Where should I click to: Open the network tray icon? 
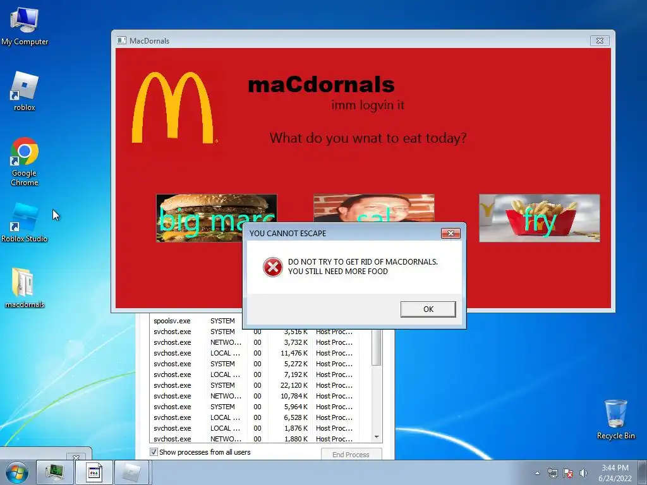pyautogui.click(x=552, y=473)
